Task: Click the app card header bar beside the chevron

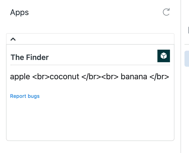Action: (x=90, y=39)
